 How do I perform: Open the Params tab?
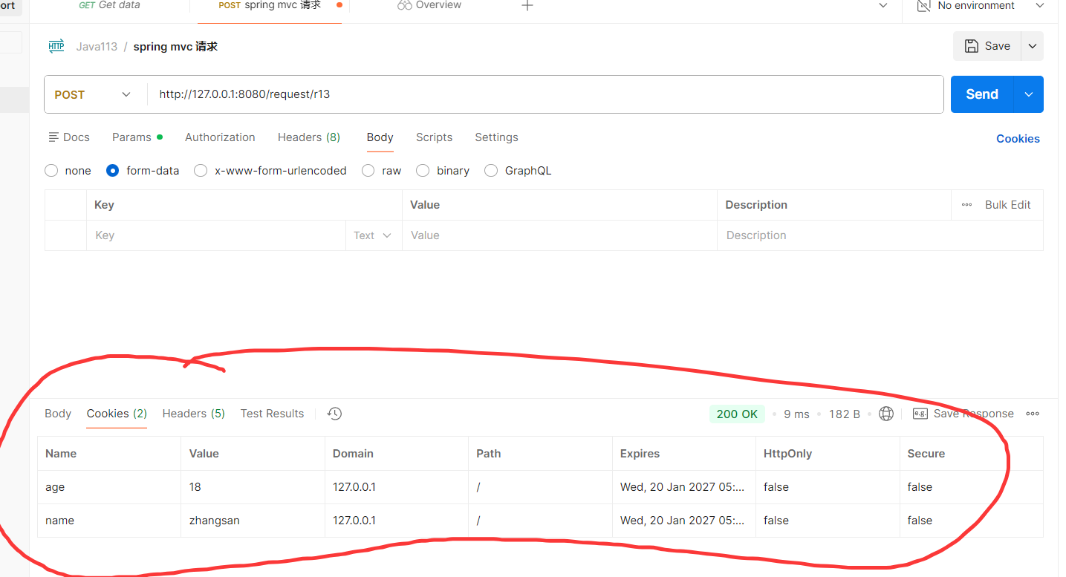pos(137,137)
